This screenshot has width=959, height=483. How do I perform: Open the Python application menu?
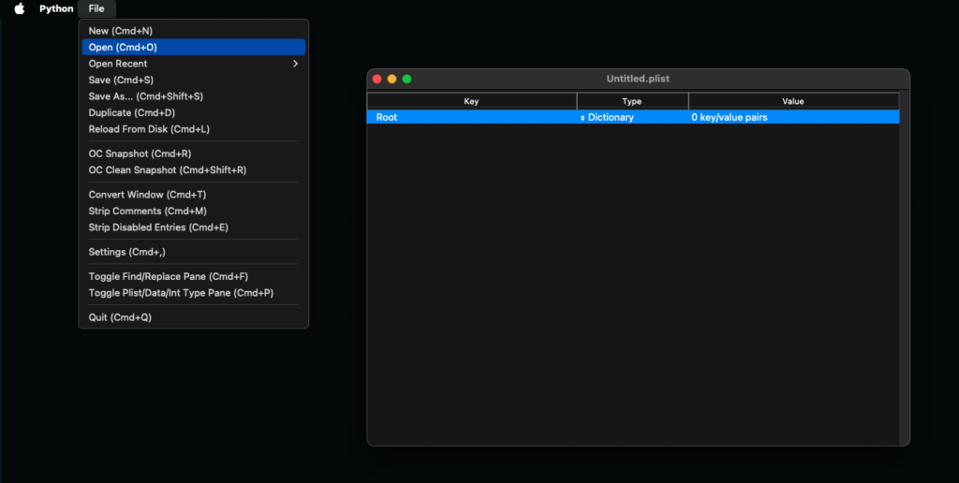click(x=56, y=8)
